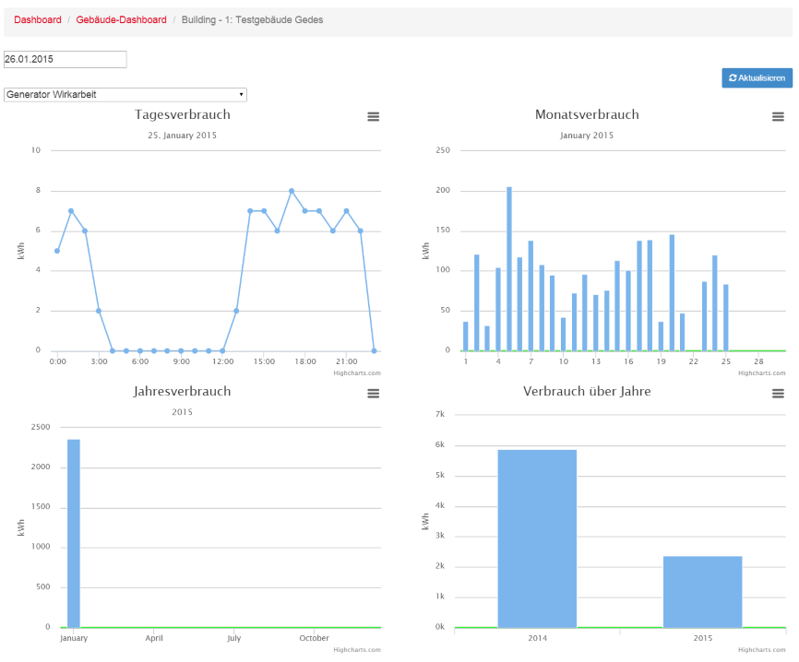Open Highcharts.com credit under Monatsverbrauch
The image size is (799, 662).
(x=761, y=373)
